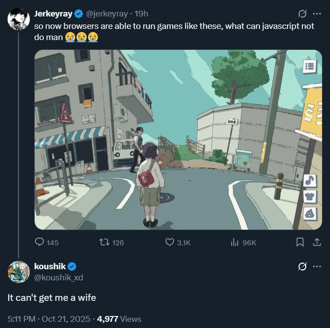Image resolution: width=330 pixels, height=328 pixels.
Task: Open the more options menu on koushik's post
Action: [x=317, y=267]
